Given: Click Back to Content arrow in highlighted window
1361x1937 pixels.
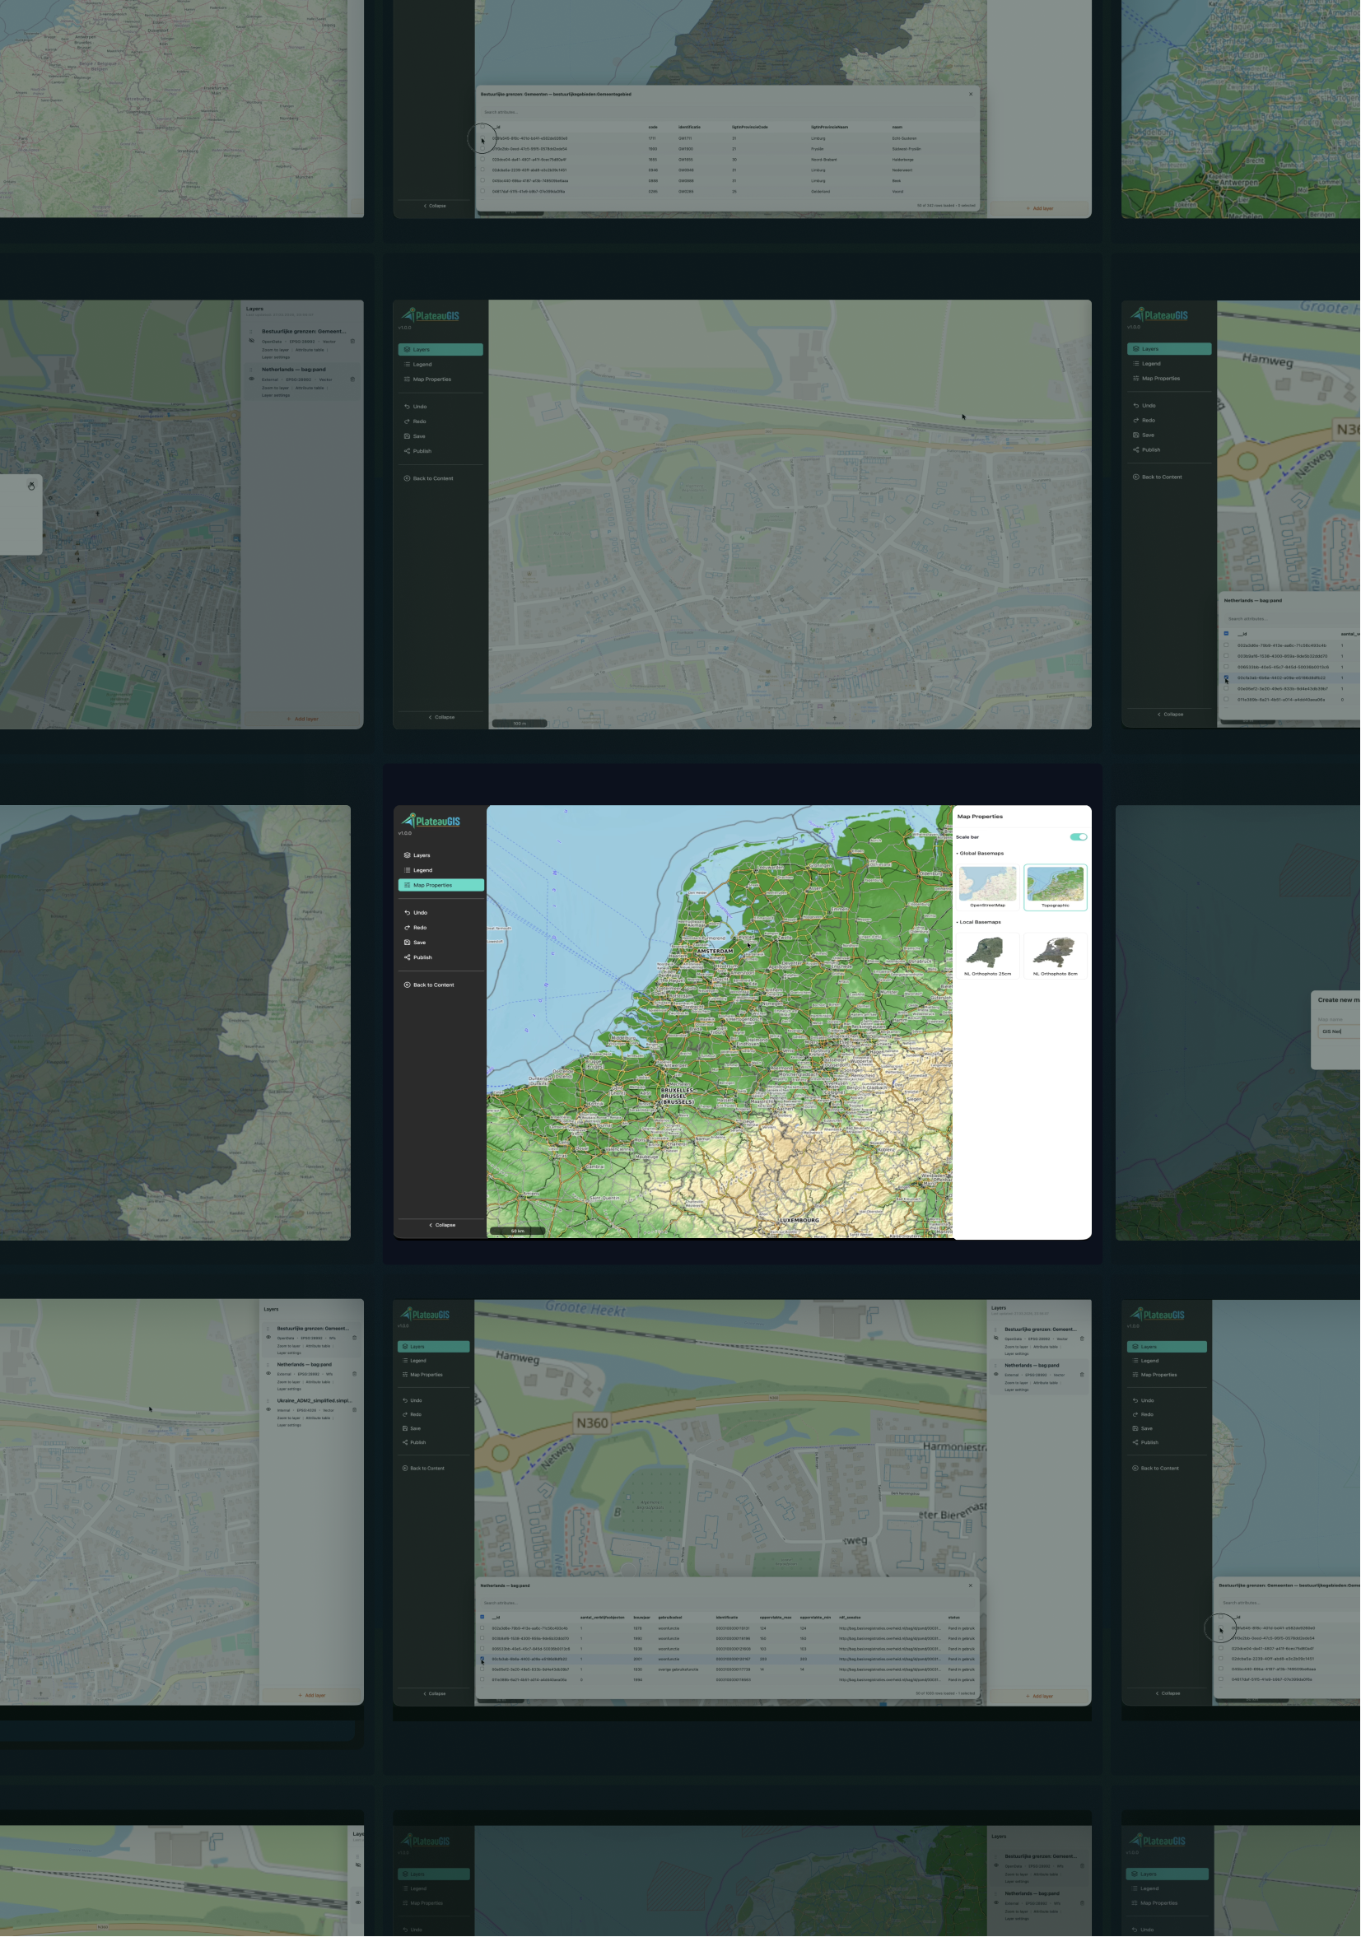Looking at the screenshot, I should pyautogui.click(x=407, y=985).
